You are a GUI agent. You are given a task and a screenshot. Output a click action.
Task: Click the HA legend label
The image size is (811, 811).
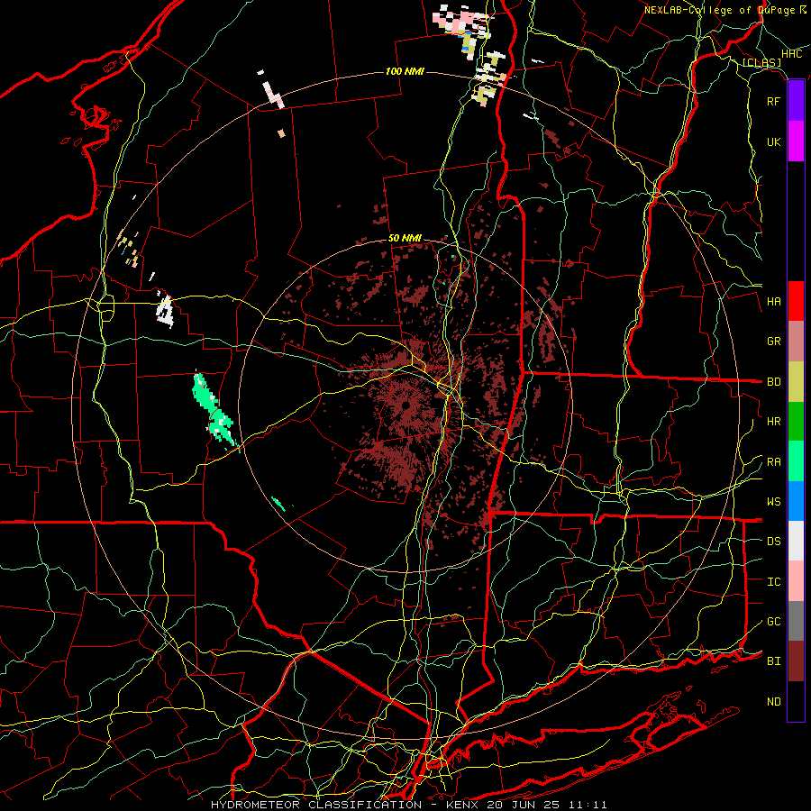(x=773, y=302)
